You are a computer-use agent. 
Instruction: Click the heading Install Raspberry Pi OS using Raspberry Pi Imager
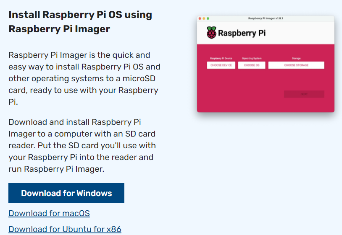[x=80, y=22]
